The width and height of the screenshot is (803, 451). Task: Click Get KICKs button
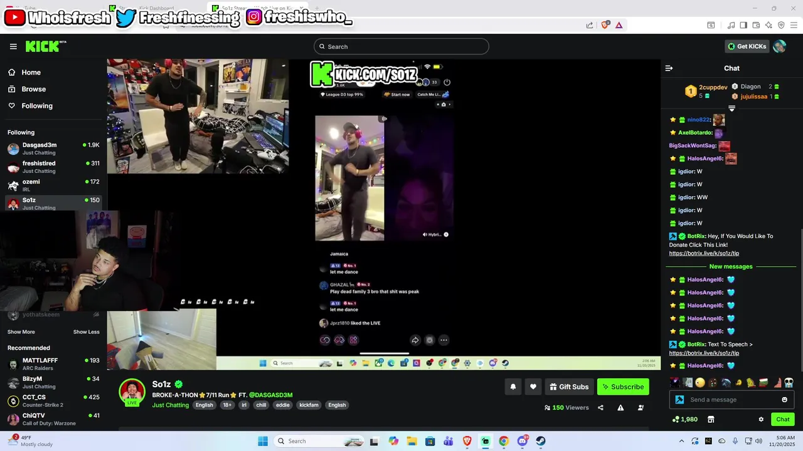[x=747, y=46]
